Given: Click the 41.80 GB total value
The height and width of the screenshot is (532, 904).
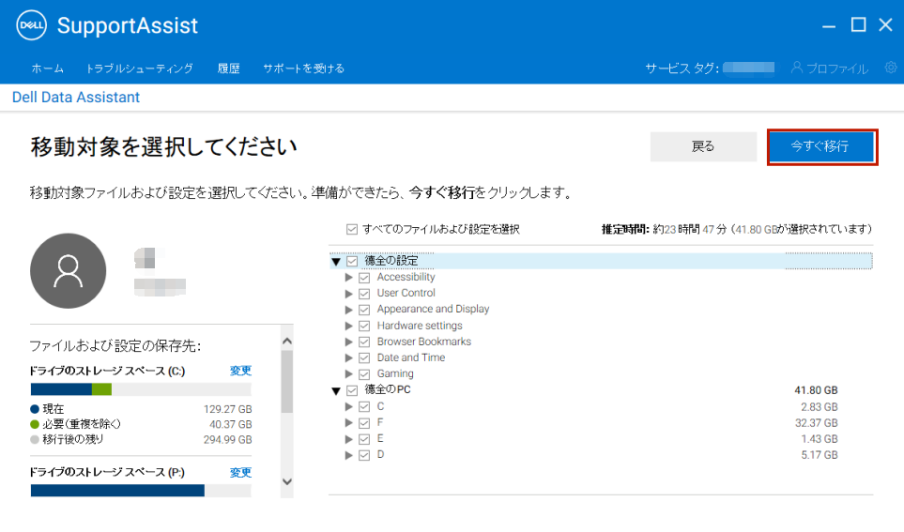Looking at the screenshot, I should (816, 390).
